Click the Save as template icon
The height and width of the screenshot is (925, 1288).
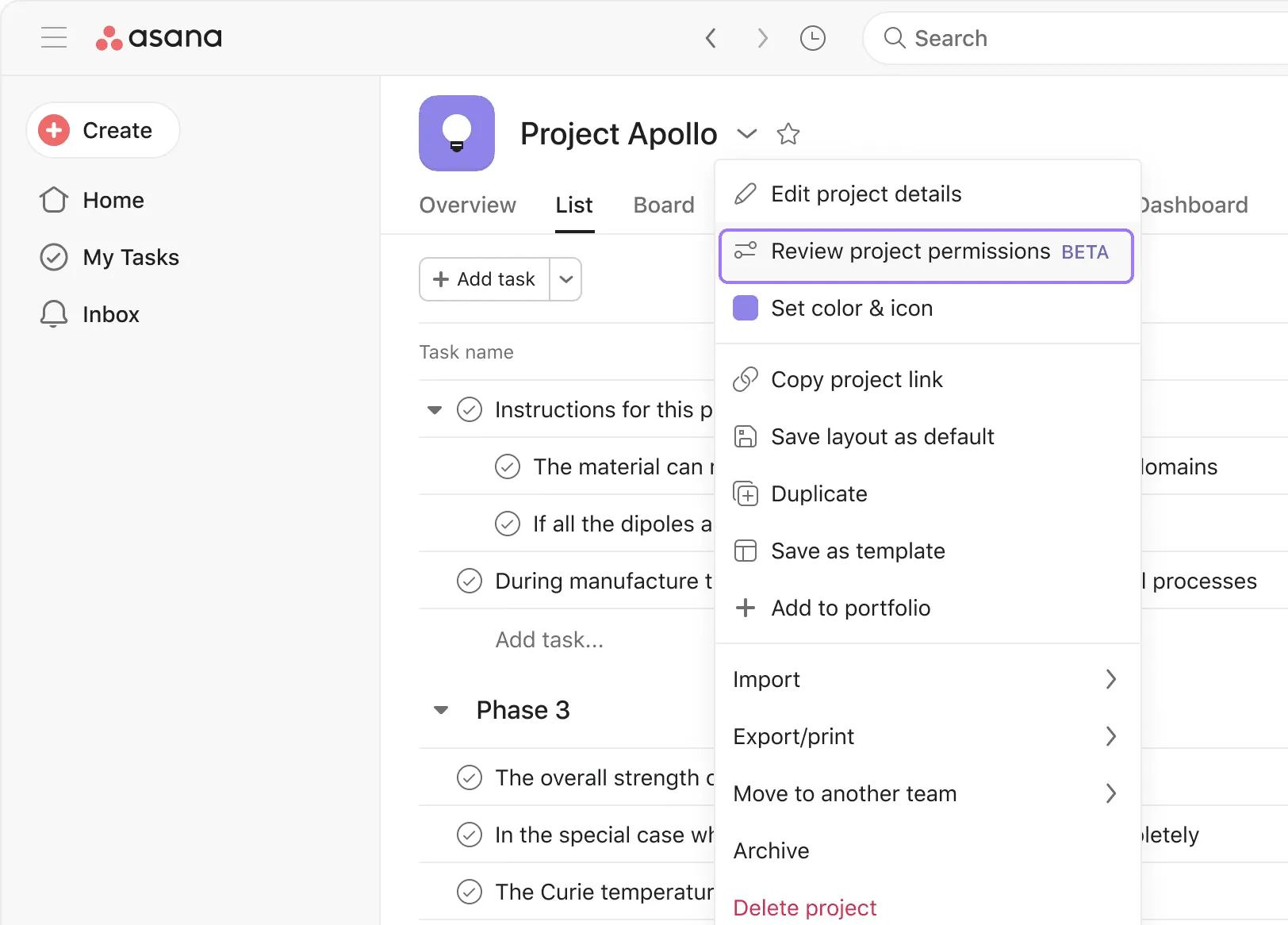click(746, 551)
